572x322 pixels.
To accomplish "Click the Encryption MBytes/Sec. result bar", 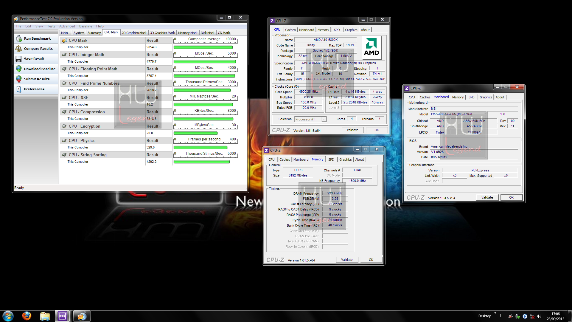I will point(195,133).
